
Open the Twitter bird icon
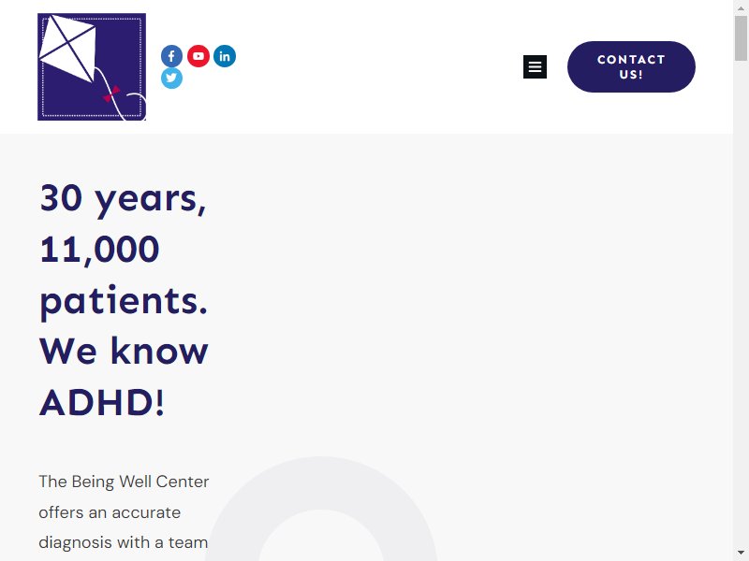tap(171, 79)
